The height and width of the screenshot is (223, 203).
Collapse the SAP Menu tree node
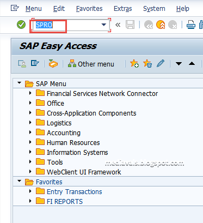(19, 83)
